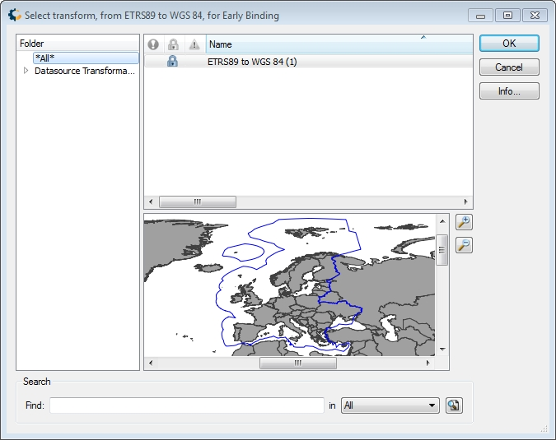Select ETRS89 to WGS 84 (1) transform

click(x=252, y=62)
